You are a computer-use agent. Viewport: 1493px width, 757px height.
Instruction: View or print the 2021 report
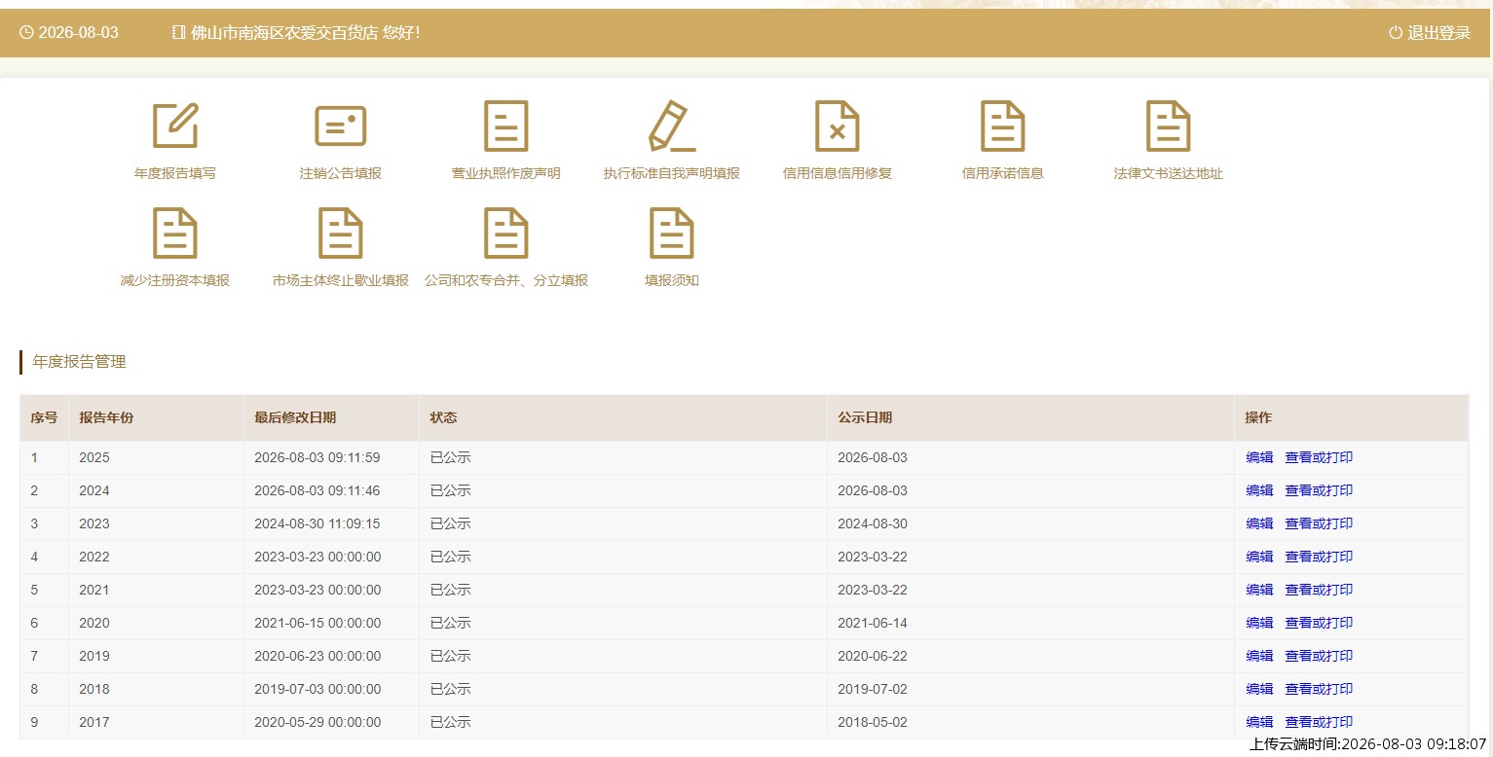(x=1319, y=590)
